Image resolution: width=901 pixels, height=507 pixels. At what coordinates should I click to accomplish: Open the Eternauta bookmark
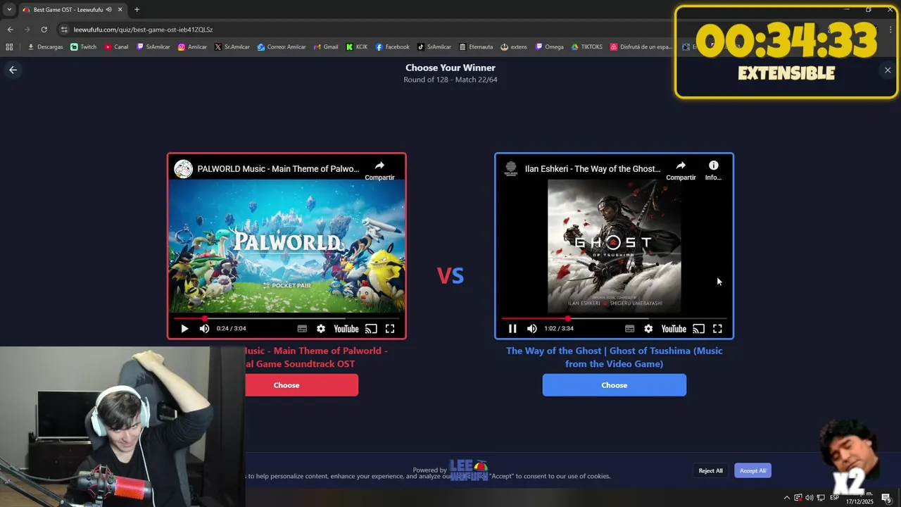476,47
